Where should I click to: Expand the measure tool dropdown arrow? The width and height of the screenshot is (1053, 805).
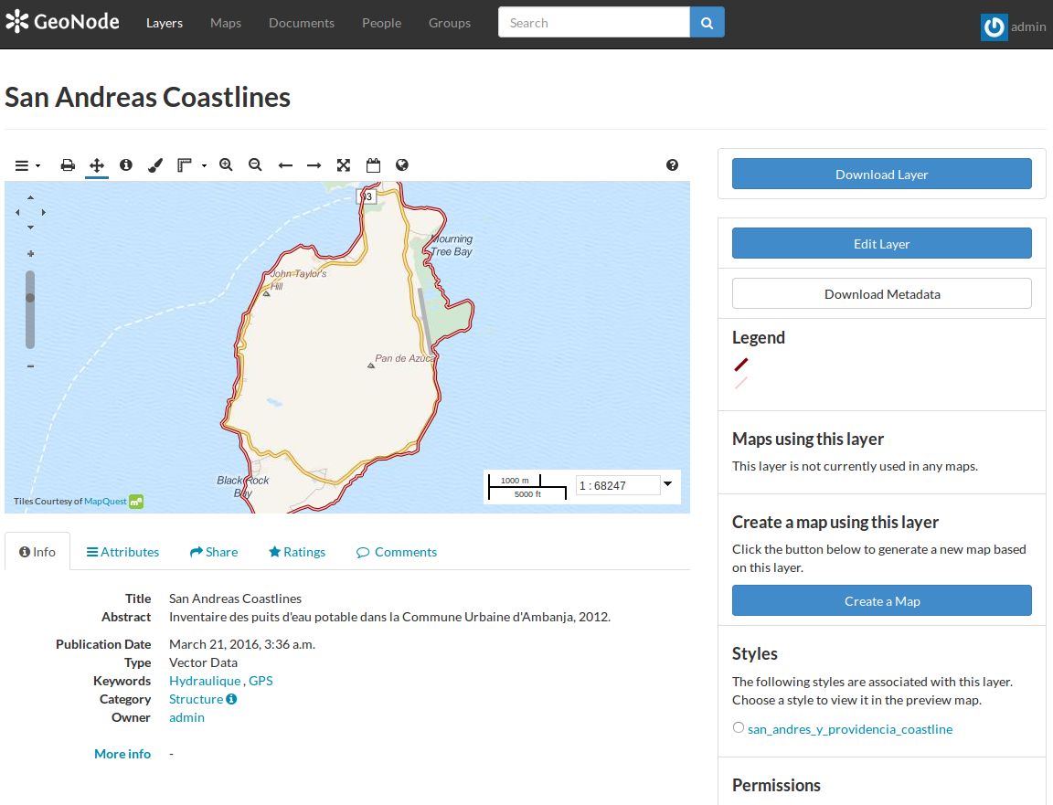pyautogui.click(x=204, y=165)
